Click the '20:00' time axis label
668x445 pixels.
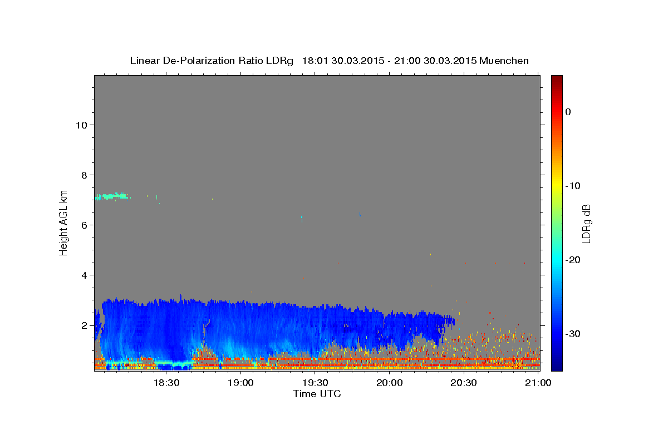pos(390,383)
